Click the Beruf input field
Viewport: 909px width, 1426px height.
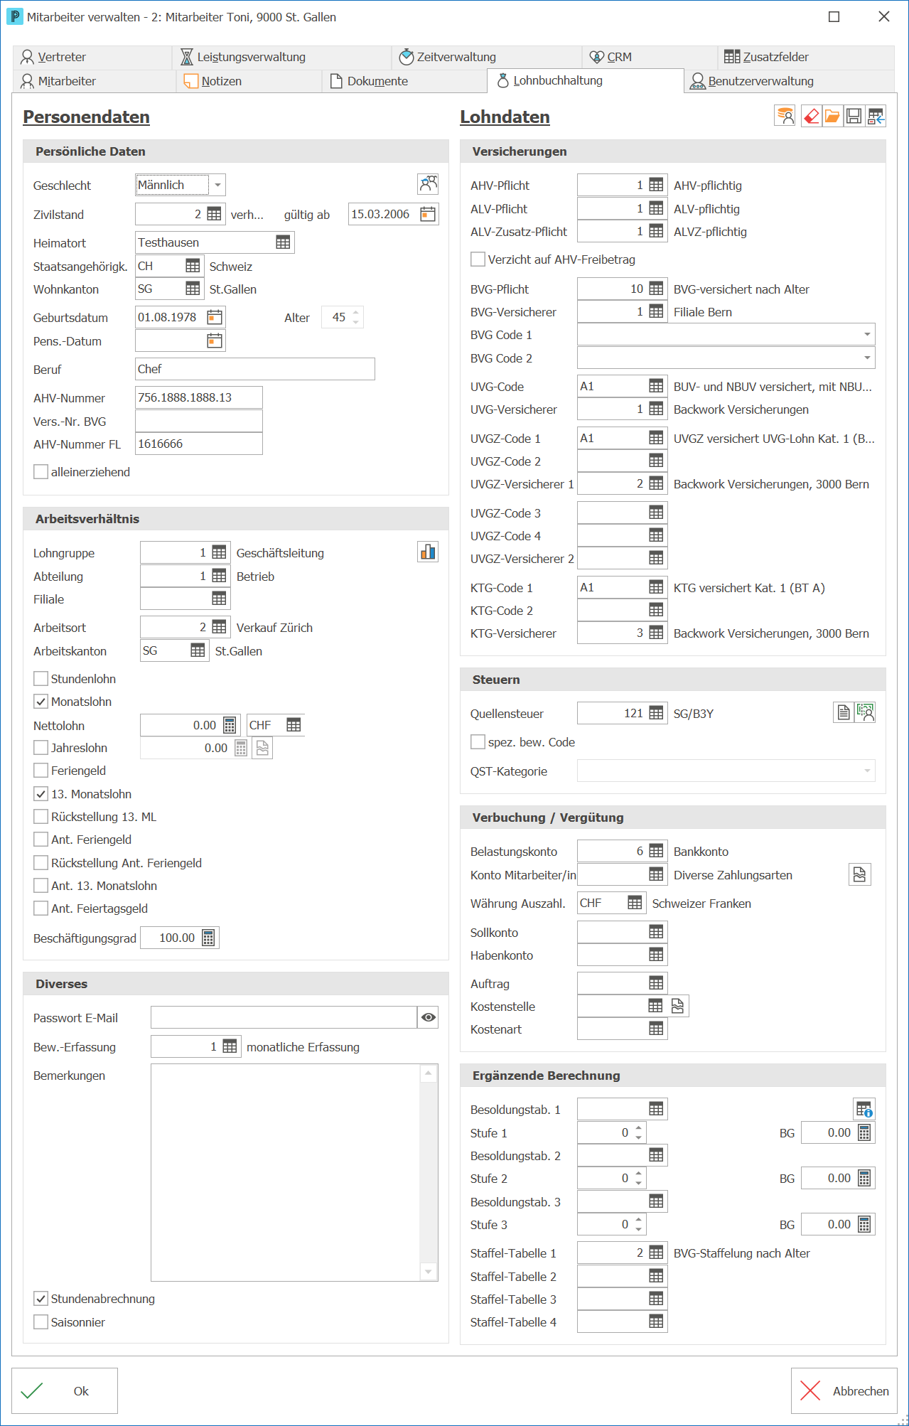[255, 369]
